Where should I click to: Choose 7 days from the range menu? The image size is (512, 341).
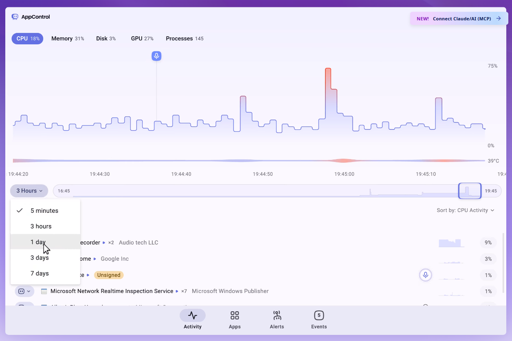tap(45, 273)
